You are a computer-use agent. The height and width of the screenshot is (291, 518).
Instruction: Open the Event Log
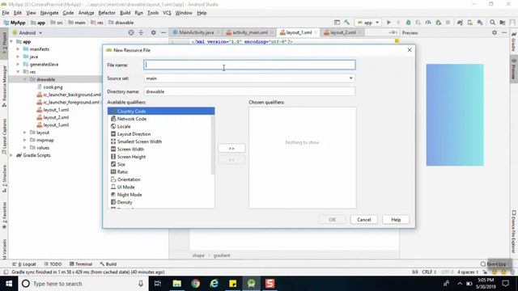tap(493, 264)
